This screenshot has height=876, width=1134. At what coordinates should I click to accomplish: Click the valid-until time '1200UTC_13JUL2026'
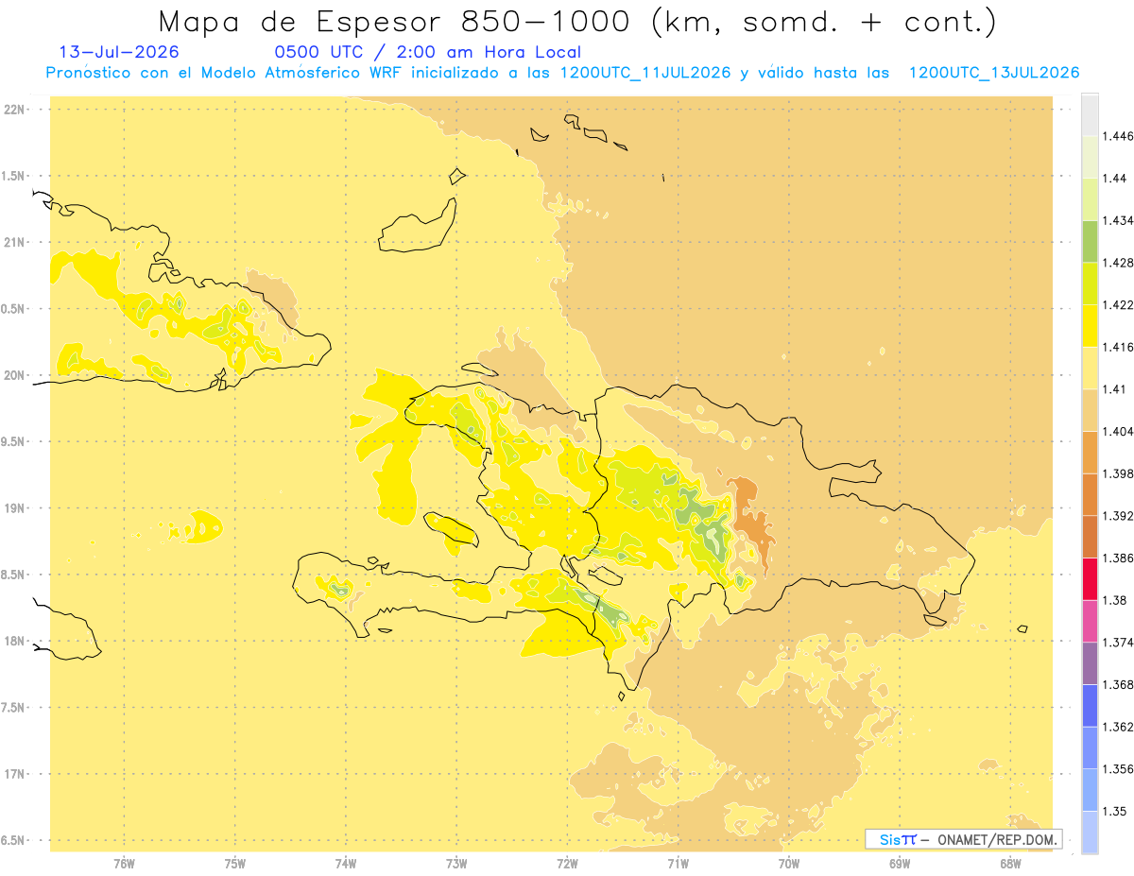[x=994, y=73]
